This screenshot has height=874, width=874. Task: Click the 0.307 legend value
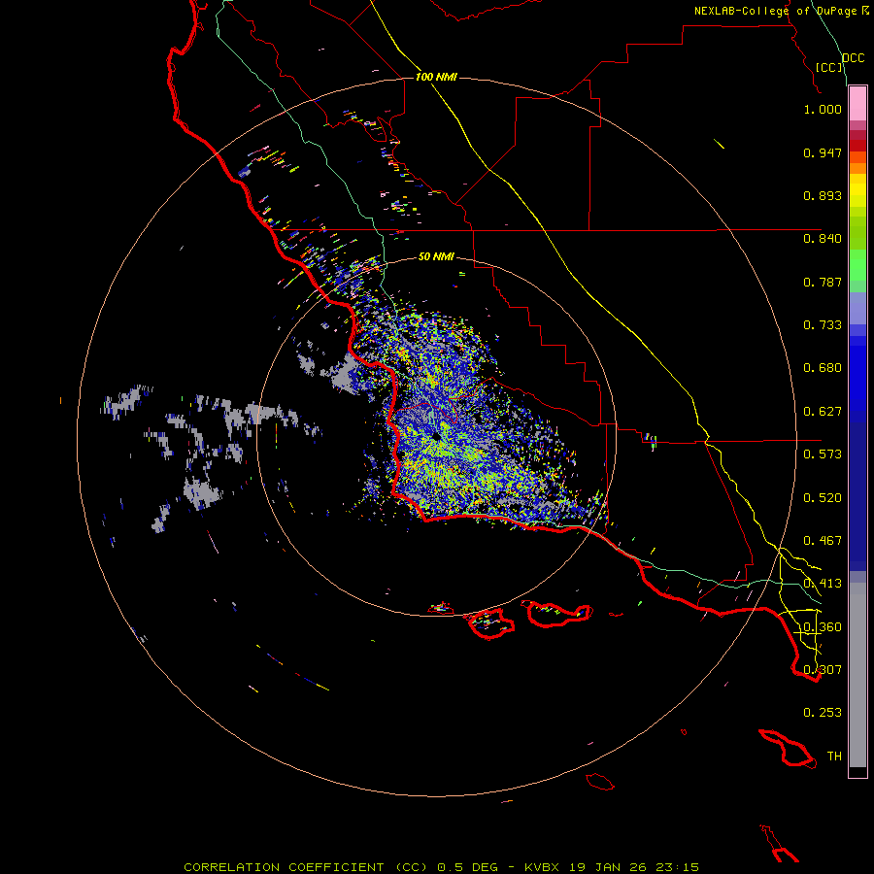click(823, 670)
